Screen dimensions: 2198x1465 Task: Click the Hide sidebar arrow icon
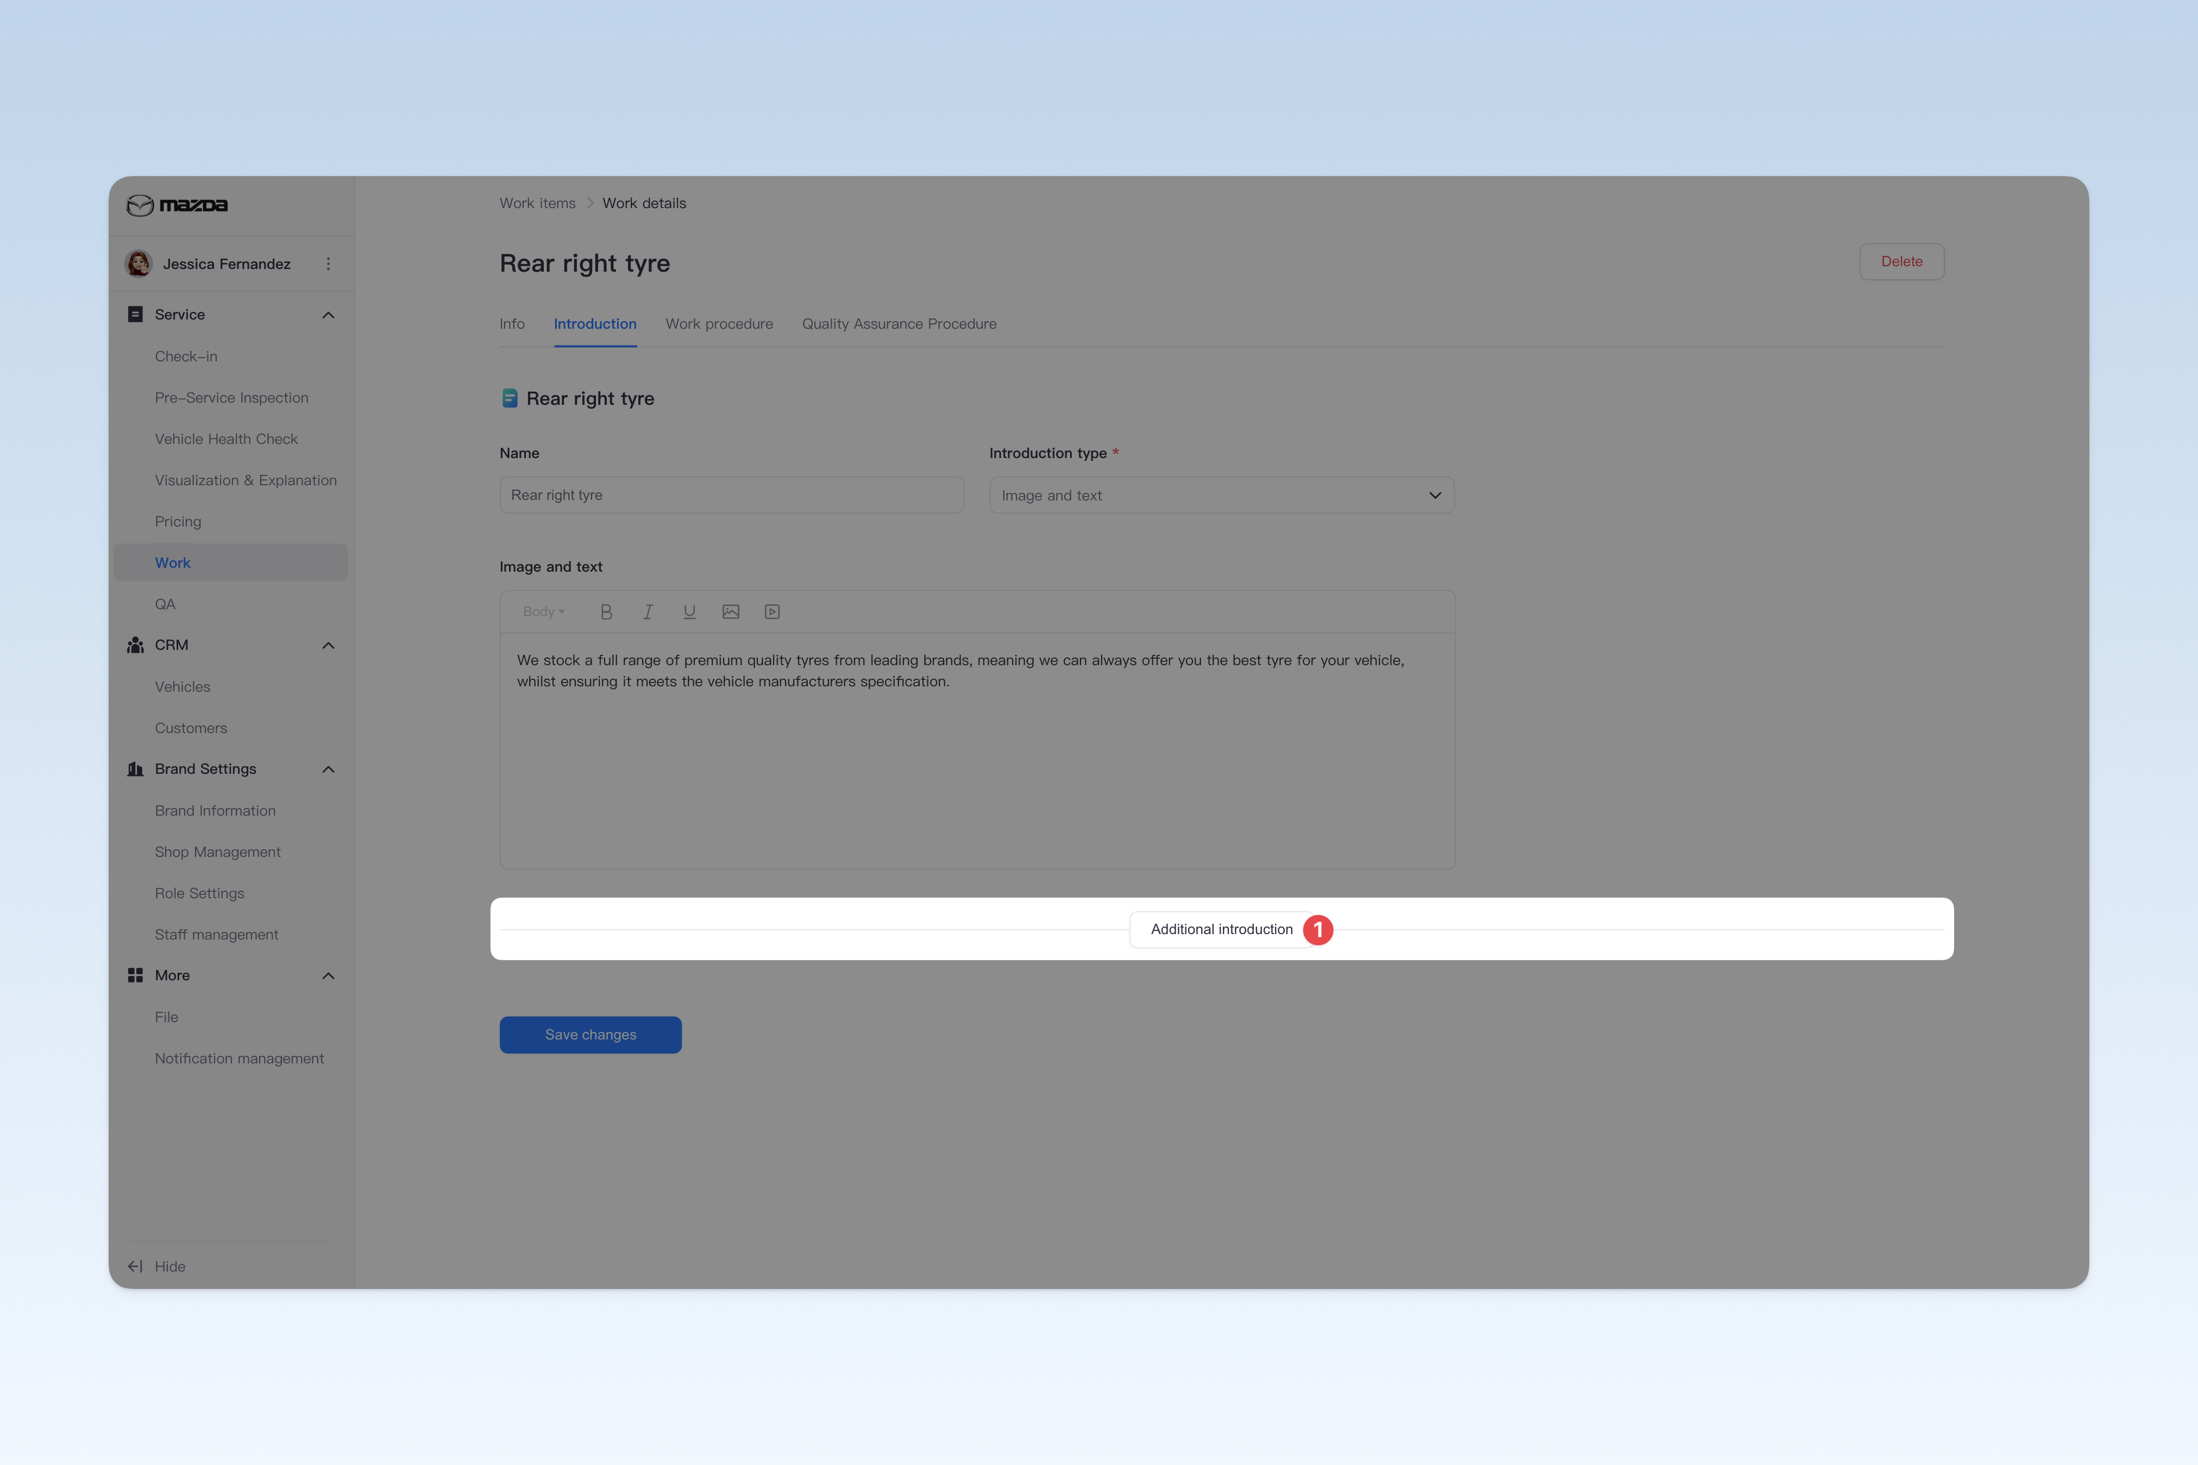(135, 1266)
